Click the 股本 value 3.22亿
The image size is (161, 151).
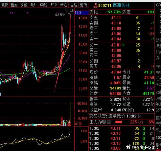coord(148,99)
